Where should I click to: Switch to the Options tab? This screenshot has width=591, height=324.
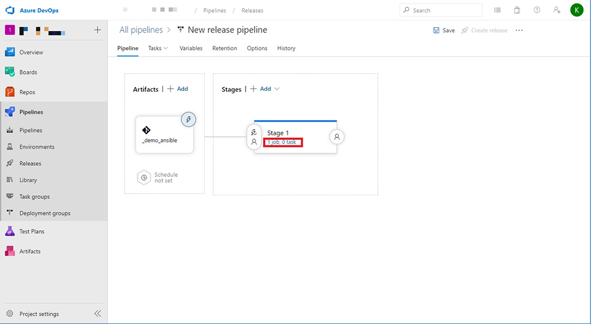click(257, 48)
